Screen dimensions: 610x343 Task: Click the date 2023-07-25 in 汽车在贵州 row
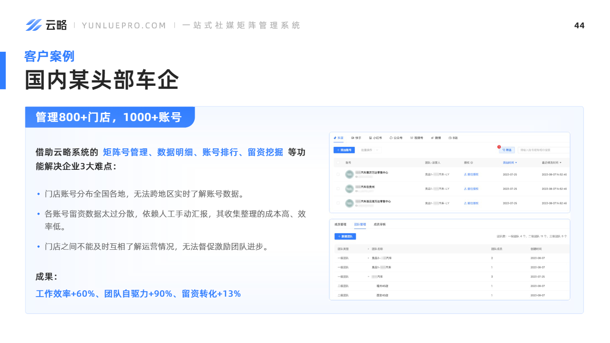click(510, 189)
